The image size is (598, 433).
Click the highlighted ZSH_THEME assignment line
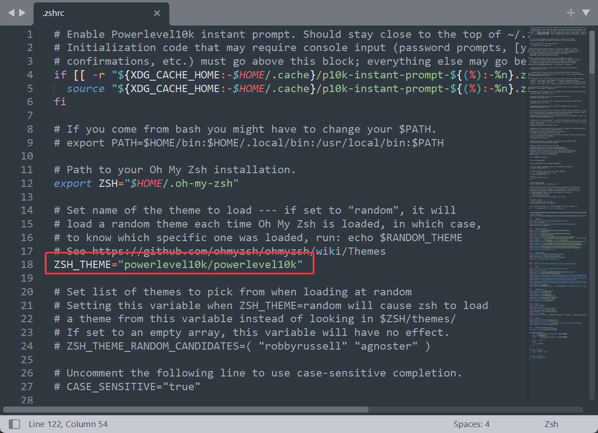(x=178, y=264)
